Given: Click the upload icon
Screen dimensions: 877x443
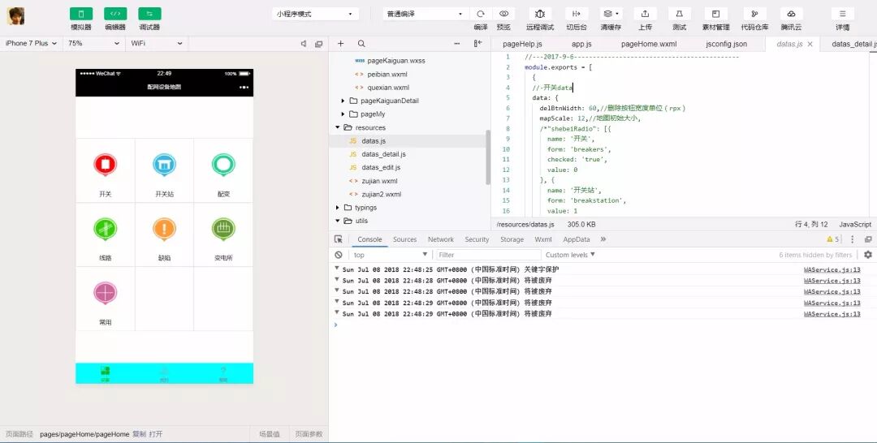Looking at the screenshot, I should (x=645, y=14).
